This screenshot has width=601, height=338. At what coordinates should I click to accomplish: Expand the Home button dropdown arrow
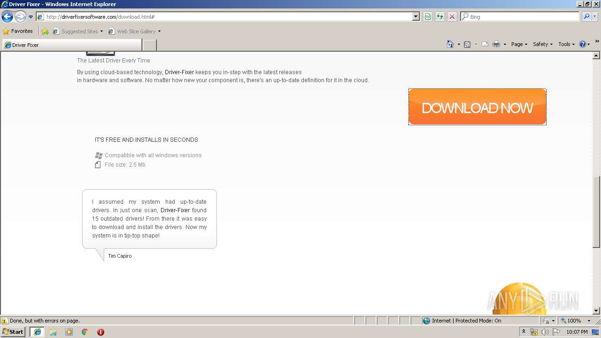point(459,44)
